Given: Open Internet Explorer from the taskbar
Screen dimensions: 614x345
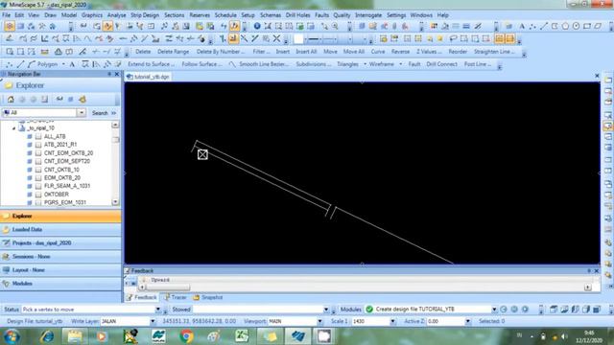Looking at the screenshot, I should click(x=47, y=336).
